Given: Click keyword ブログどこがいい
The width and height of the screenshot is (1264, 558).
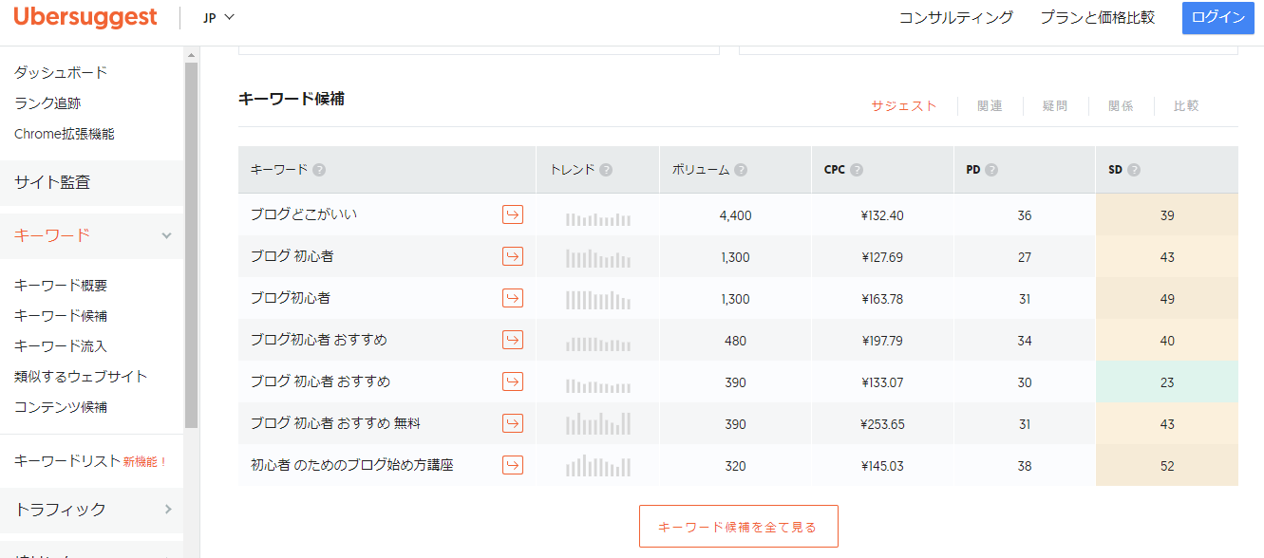Looking at the screenshot, I should (304, 215).
